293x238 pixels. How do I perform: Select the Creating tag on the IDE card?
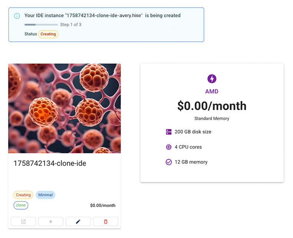point(23,195)
